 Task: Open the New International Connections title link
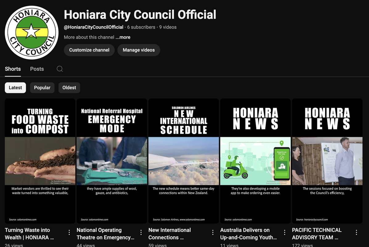pyautogui.click(x=170, y=233)
